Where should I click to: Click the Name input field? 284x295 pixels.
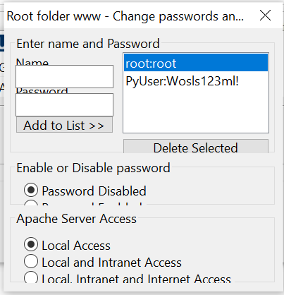tap(64, 77)
